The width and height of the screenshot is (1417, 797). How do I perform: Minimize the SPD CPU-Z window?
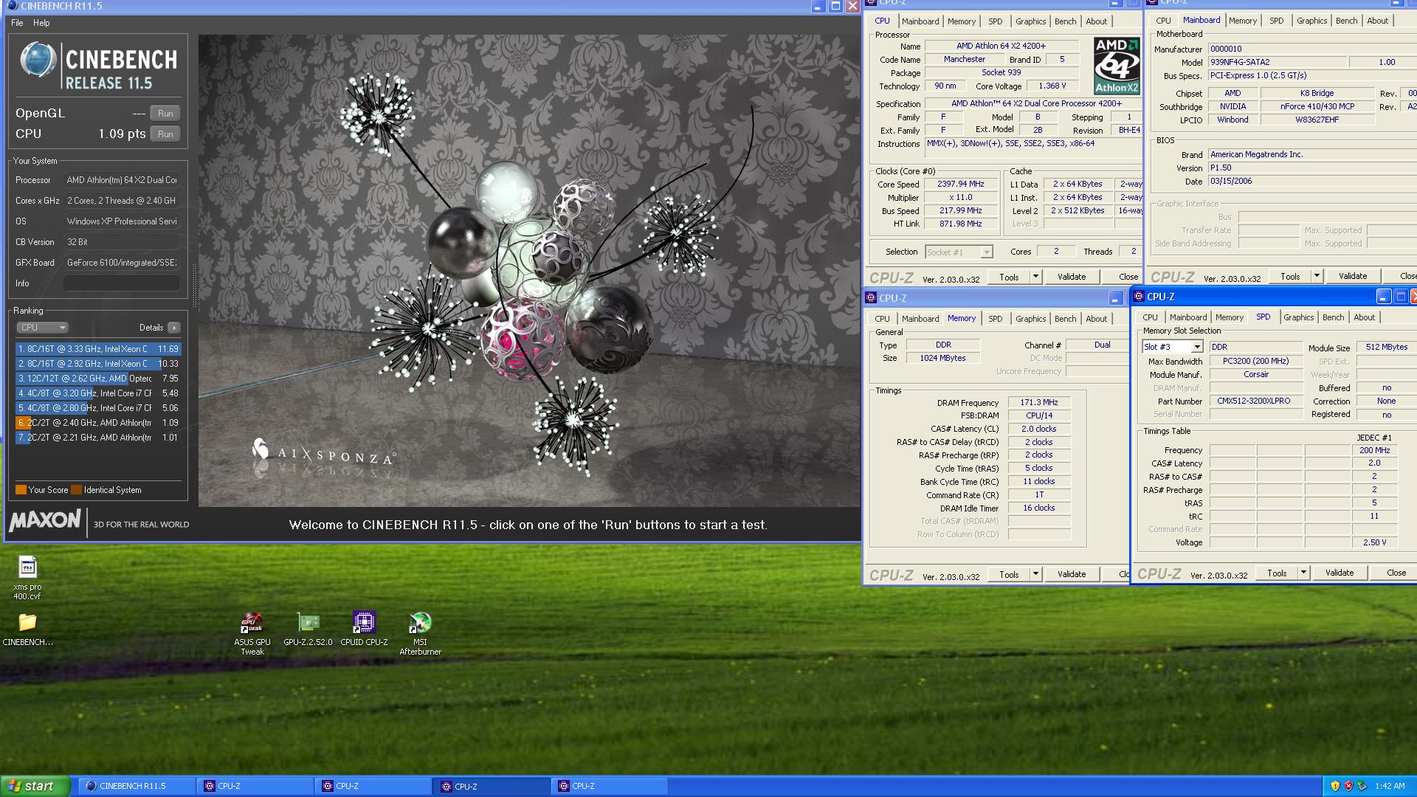pyautogui.click(x=1383, y=297)
